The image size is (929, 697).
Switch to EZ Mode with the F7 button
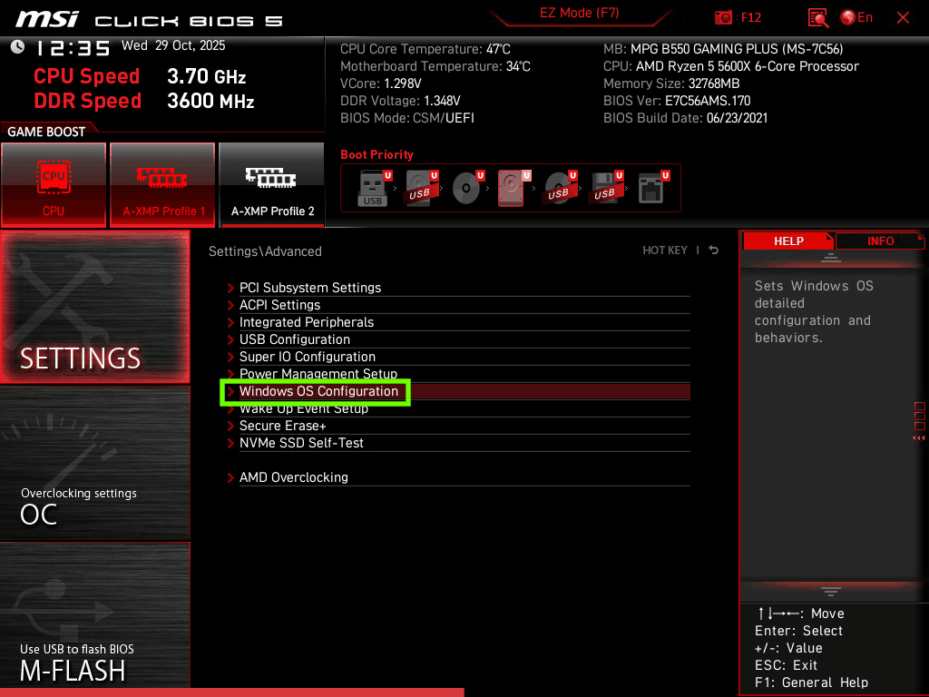pos(580,15)
